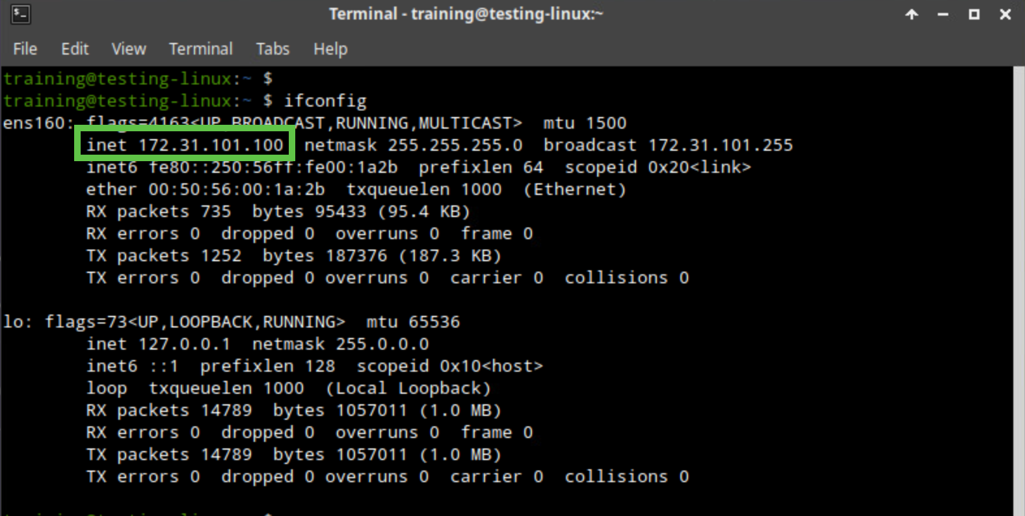The width and height of the screenshot is (1025, 516).
Task: Click the 'scopeid 0x10<host>' text
Action: 449,366
